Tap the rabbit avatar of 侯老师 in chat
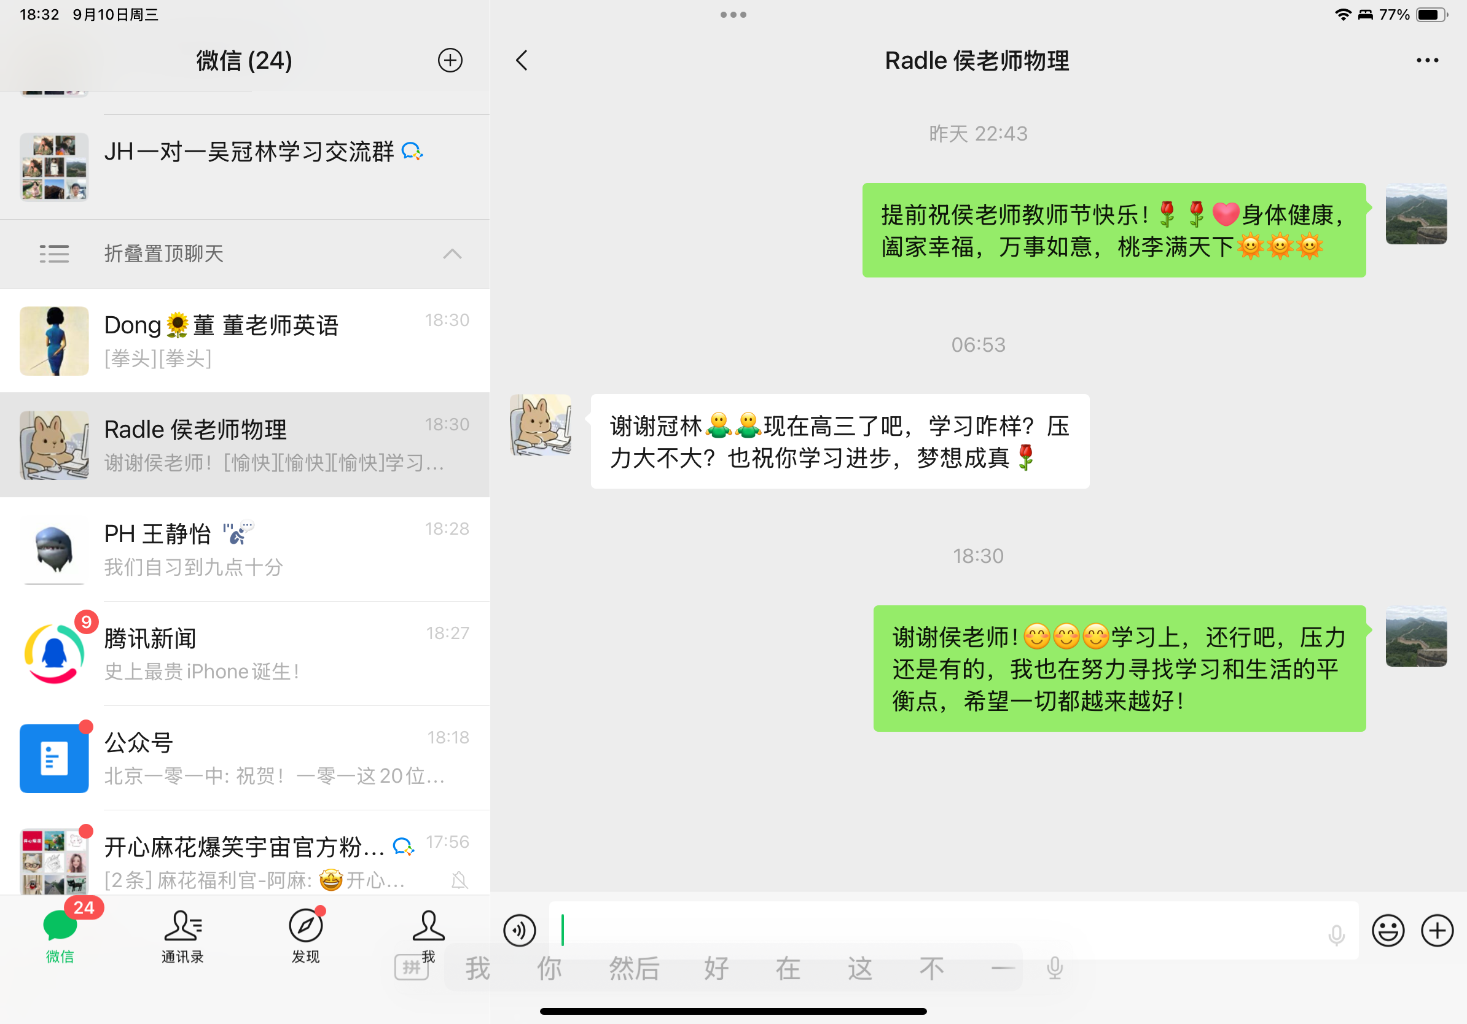Viewport: 1467px width, 1024px height. 541,425
